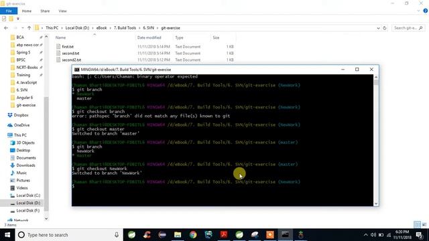Screen dimensions: 429x241
Task: Select 'Local Disk (D:)' in the address breadcrumb
Action: pos(77,28)
